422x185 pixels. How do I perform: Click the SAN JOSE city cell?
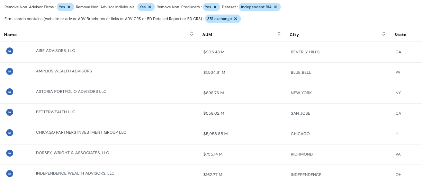300,113
